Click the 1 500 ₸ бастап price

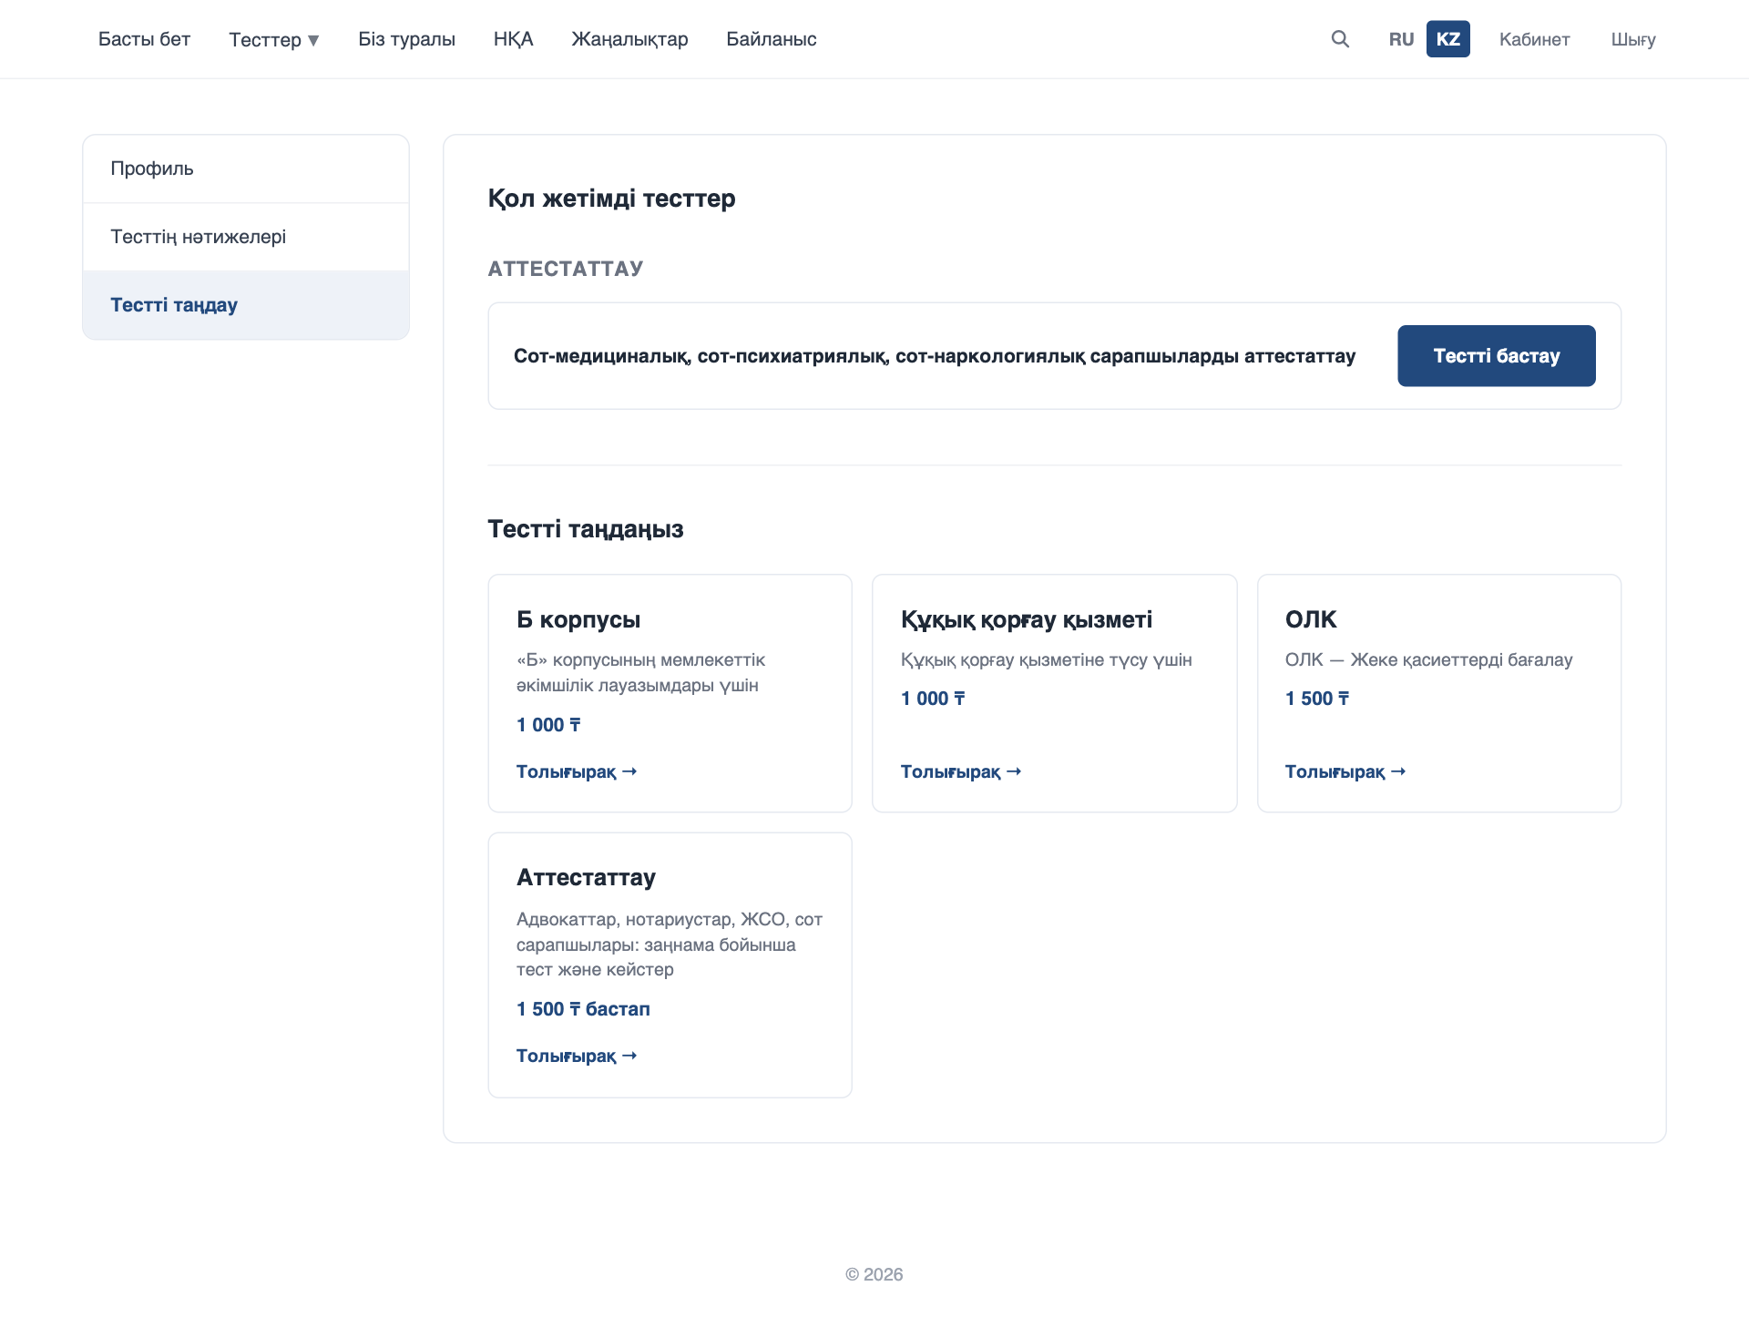pos(583,1009)
